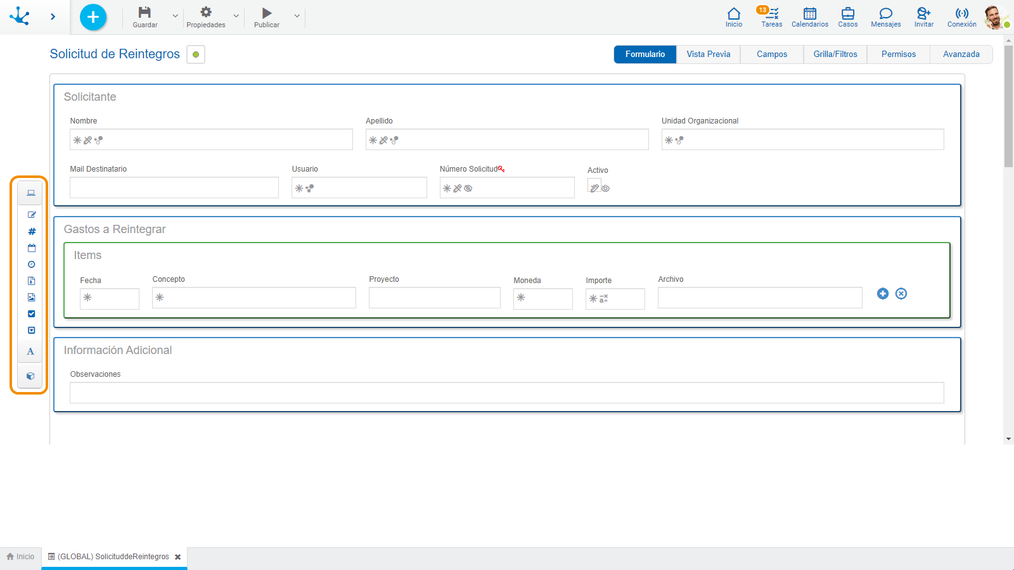
Task: Select the image field tool
Action: click(31, 298)
